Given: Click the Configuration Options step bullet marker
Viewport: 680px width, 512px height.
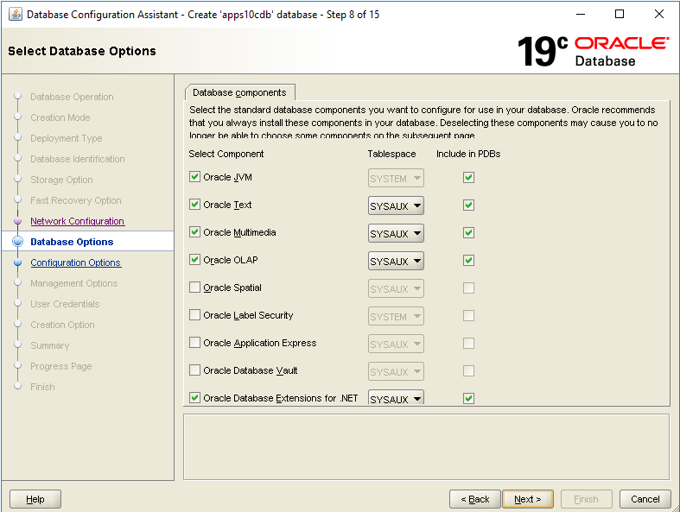Looking at the screenshot, I should point(18,262).
